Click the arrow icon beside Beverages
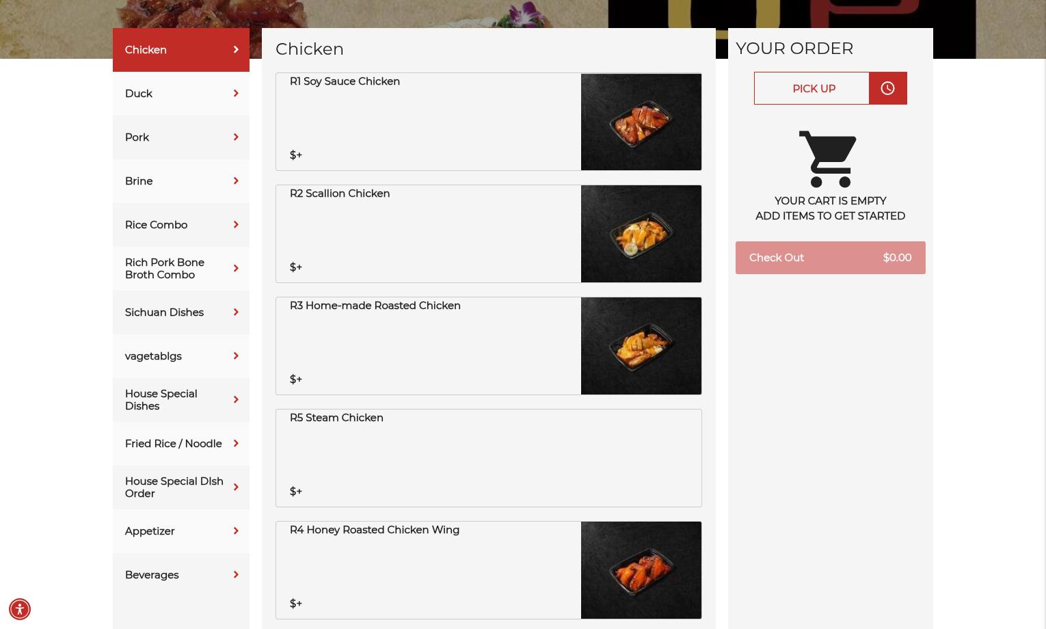1046x629 pixels. (236, 575)
